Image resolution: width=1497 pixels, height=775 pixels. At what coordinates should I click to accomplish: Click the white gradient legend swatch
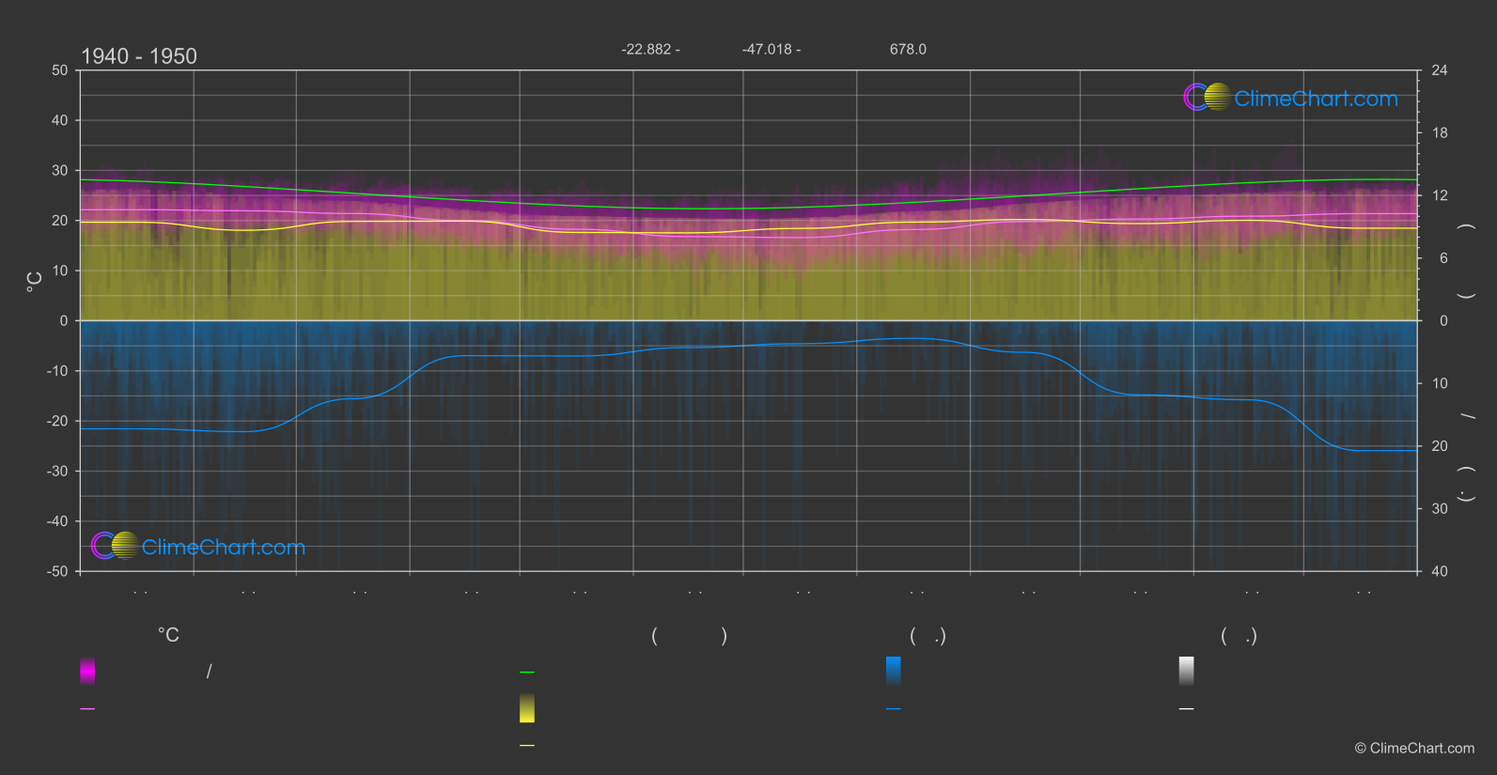(x=1187, y=671)
